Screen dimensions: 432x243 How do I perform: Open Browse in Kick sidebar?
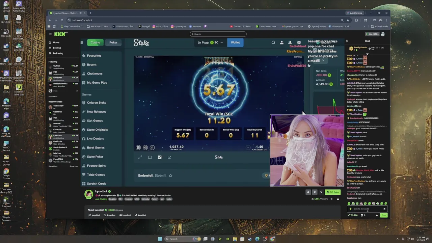point(55,48)
